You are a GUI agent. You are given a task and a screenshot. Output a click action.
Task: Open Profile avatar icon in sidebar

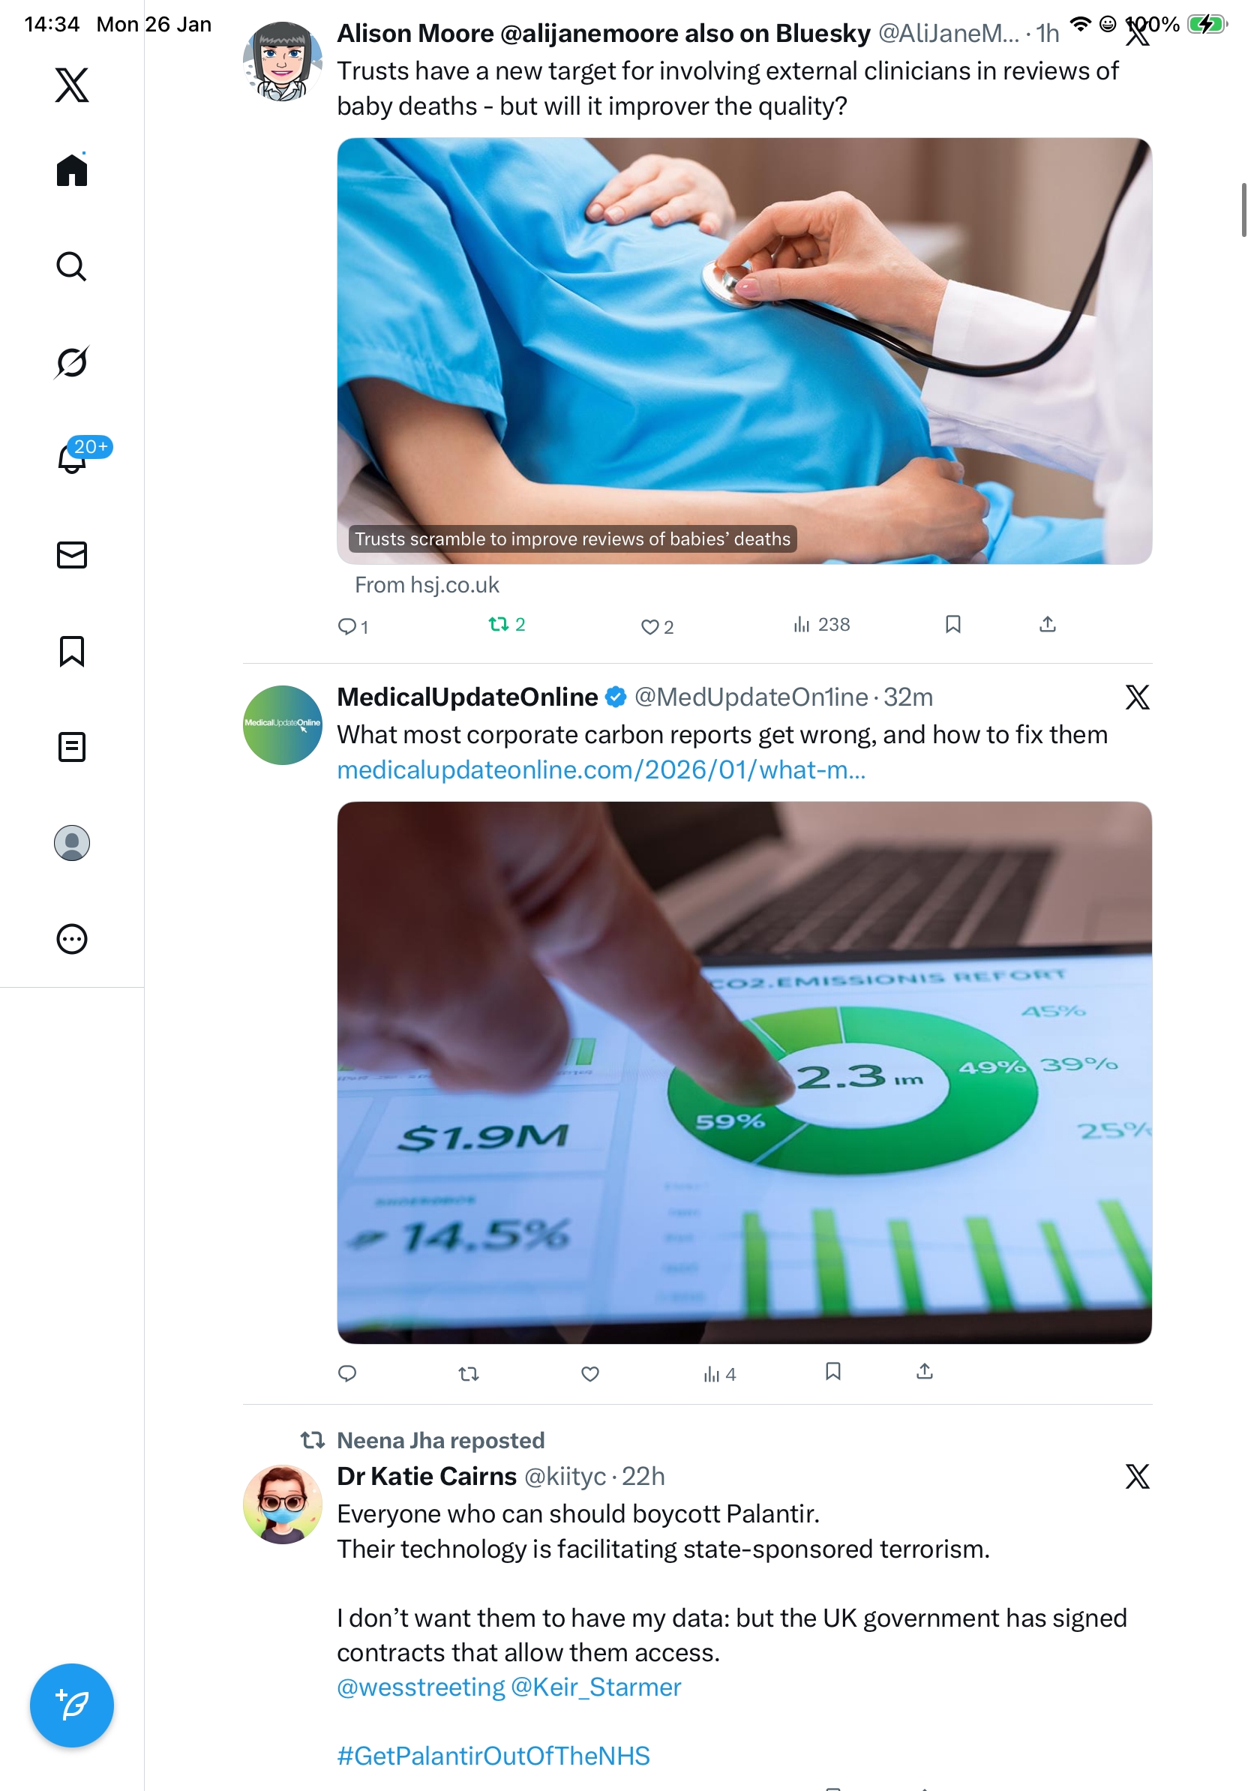(72, 843)
